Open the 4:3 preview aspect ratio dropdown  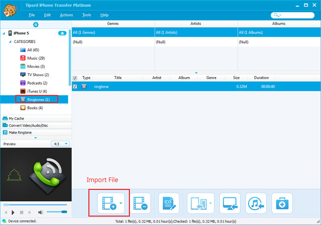coord(60,144)
